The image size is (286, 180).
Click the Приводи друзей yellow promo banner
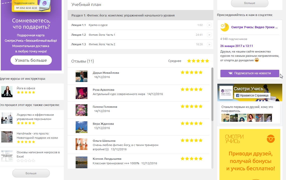click(250, 154)
